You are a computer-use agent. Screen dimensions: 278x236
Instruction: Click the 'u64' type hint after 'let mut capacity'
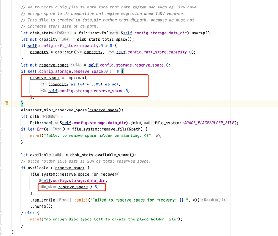pyautogui.click(x=65, y=39)
